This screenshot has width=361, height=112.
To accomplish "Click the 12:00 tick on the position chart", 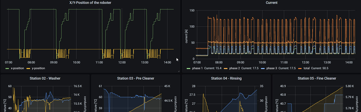I will coord(122,62).
